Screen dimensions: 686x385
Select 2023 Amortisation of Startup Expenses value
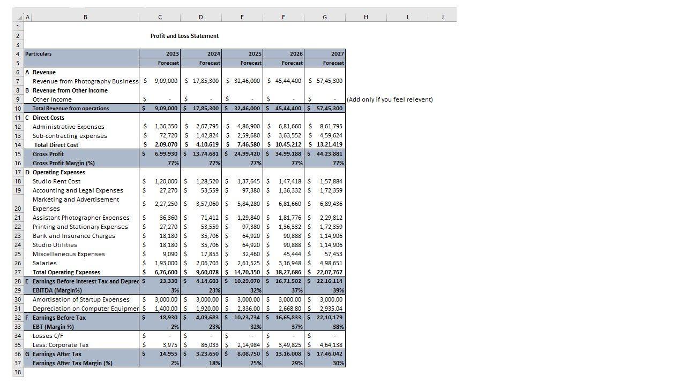[x=160, y=299]
